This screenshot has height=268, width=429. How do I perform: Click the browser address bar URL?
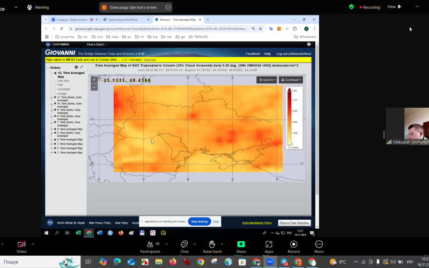[161, 29]
